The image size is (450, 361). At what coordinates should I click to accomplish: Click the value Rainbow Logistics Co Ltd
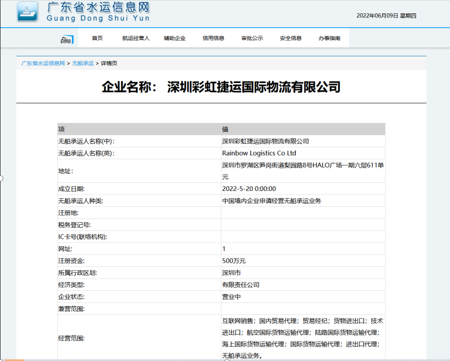259,153
